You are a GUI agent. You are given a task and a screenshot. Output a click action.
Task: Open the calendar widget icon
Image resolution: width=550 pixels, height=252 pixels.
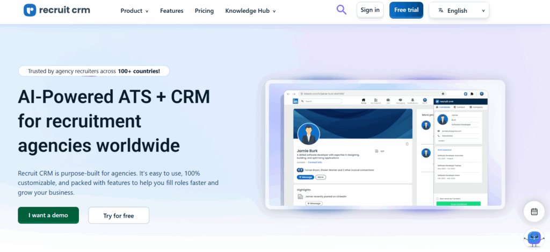click(x=534, y=211)
